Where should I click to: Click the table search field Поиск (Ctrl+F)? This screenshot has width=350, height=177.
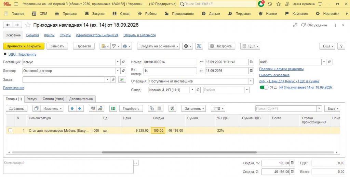(286, 108)
